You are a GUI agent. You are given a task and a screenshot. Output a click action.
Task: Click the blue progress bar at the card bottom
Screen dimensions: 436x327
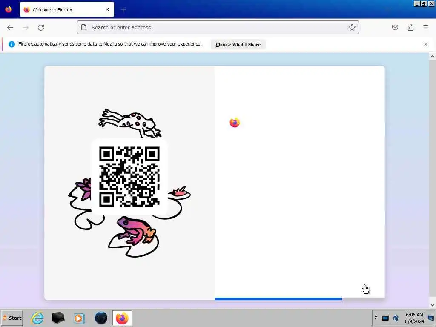click(278, 299)
